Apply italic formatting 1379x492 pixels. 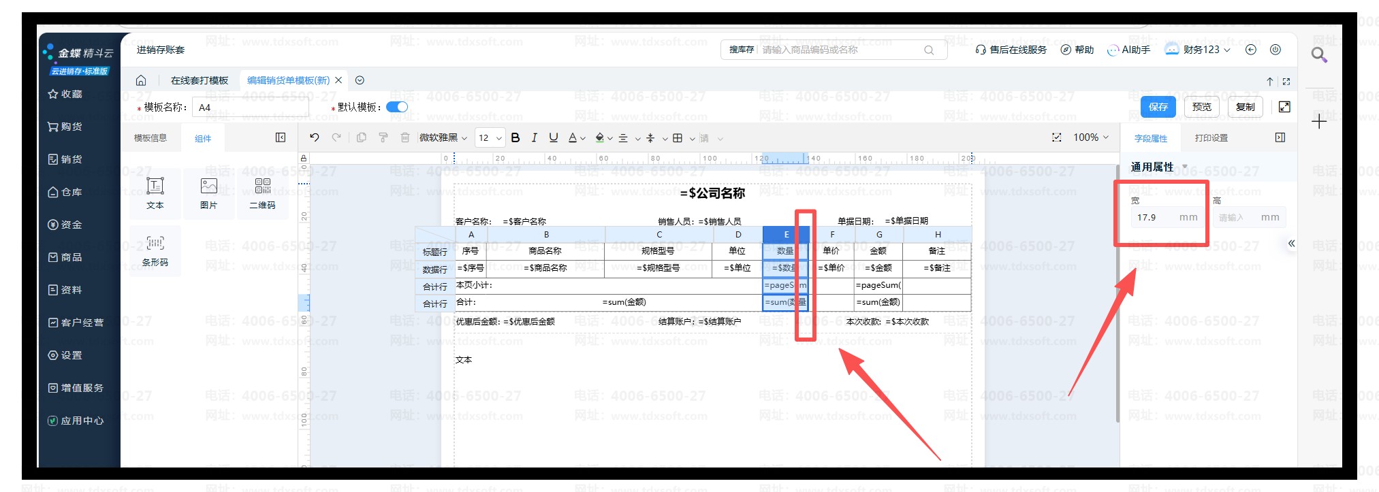point(535,137)
